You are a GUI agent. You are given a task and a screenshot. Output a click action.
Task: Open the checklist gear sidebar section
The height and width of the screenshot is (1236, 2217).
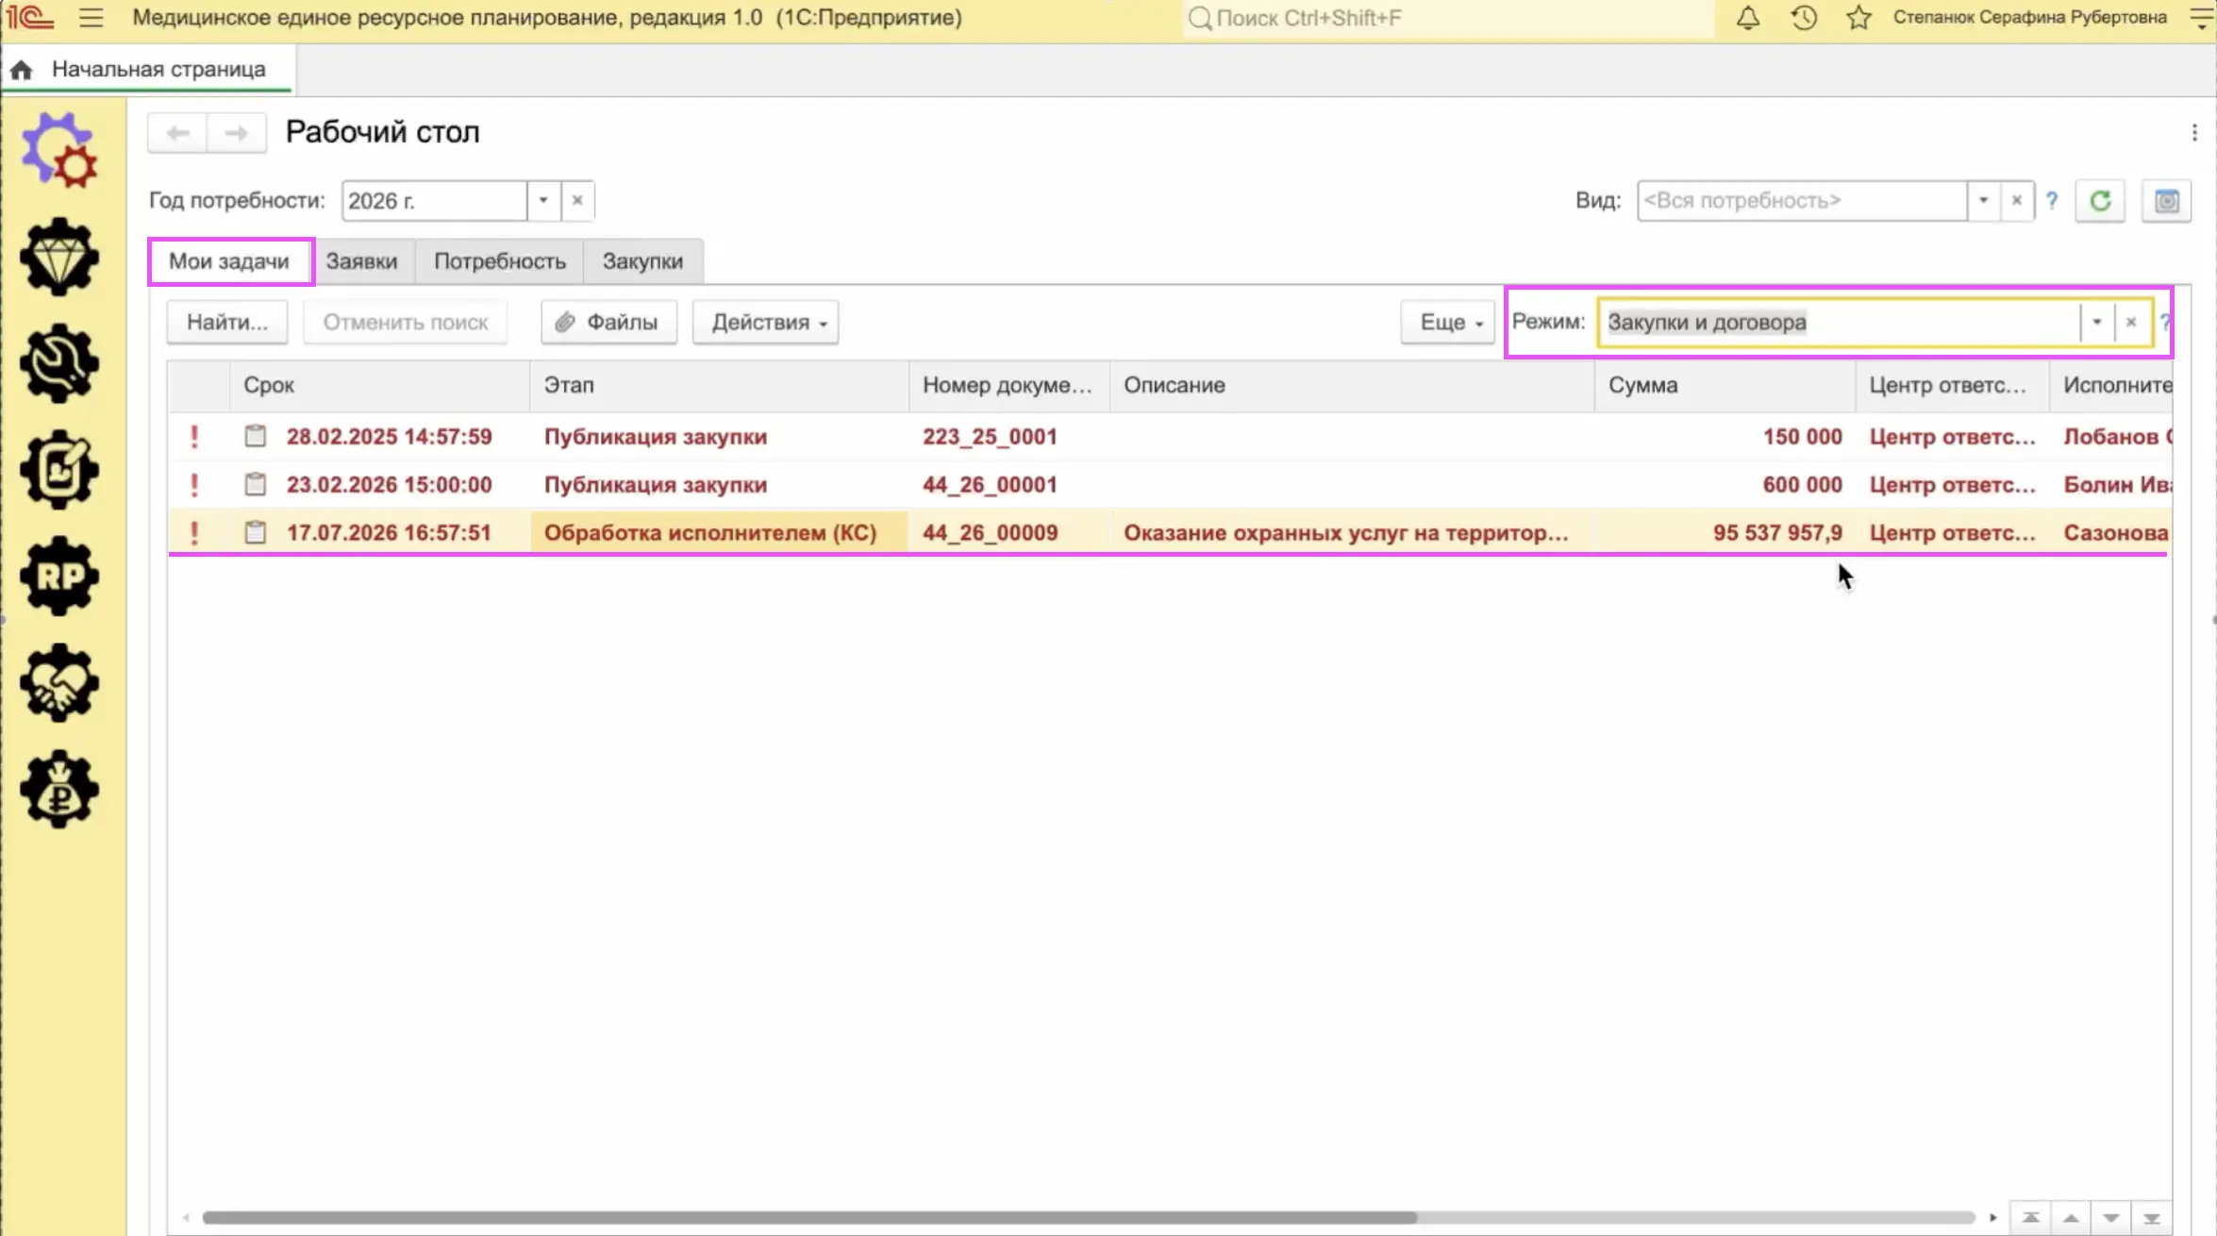(59, 470)
